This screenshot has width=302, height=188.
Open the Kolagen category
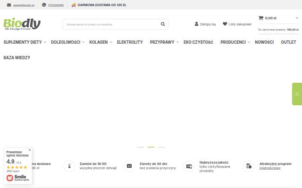tap(99, 42)
